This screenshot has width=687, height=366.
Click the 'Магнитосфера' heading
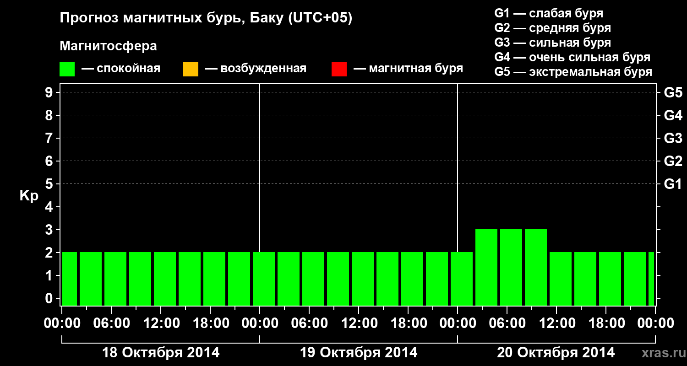coord(108,47)
